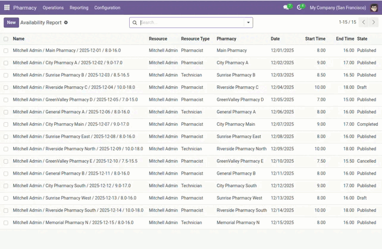Open the company switcher My Company (San Francisco)

(x=337, y=8)
